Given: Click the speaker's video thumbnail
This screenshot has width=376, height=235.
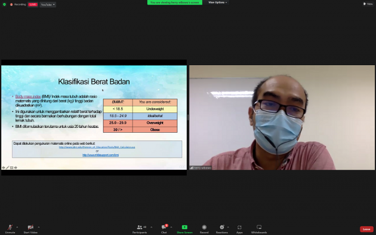Looking at the screenshot, I should [282, 117].
